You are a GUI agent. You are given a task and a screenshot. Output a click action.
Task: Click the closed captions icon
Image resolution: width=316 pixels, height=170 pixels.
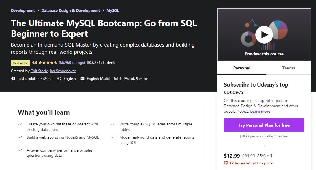tap(82, 79)
